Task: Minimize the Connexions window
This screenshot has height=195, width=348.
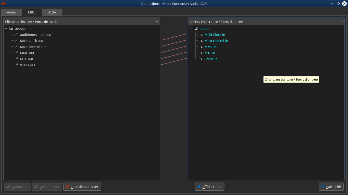Action: [332, 4]
